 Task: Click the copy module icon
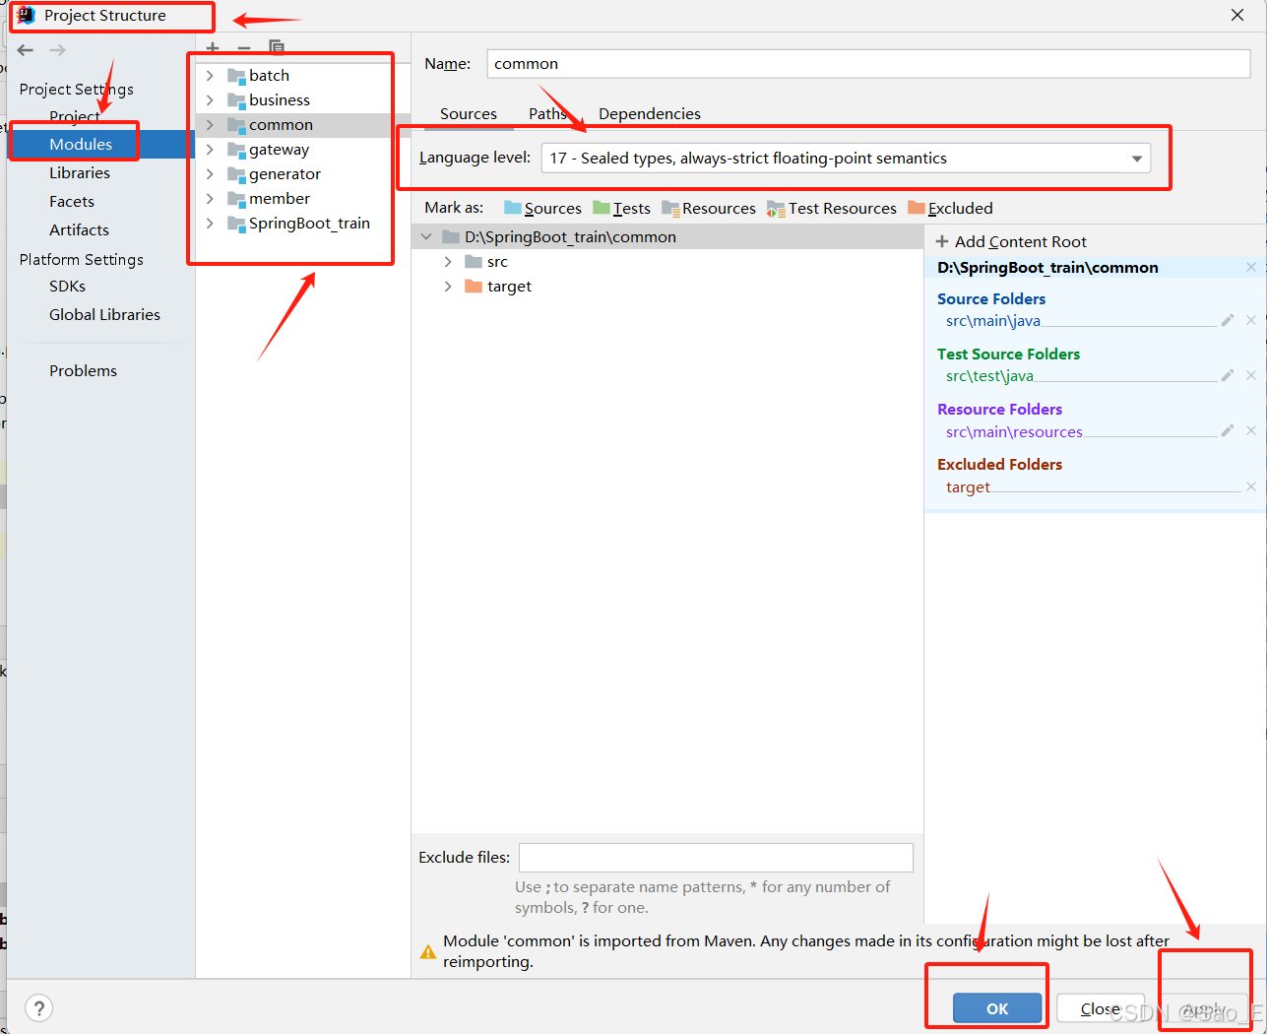tap(277, 47)
